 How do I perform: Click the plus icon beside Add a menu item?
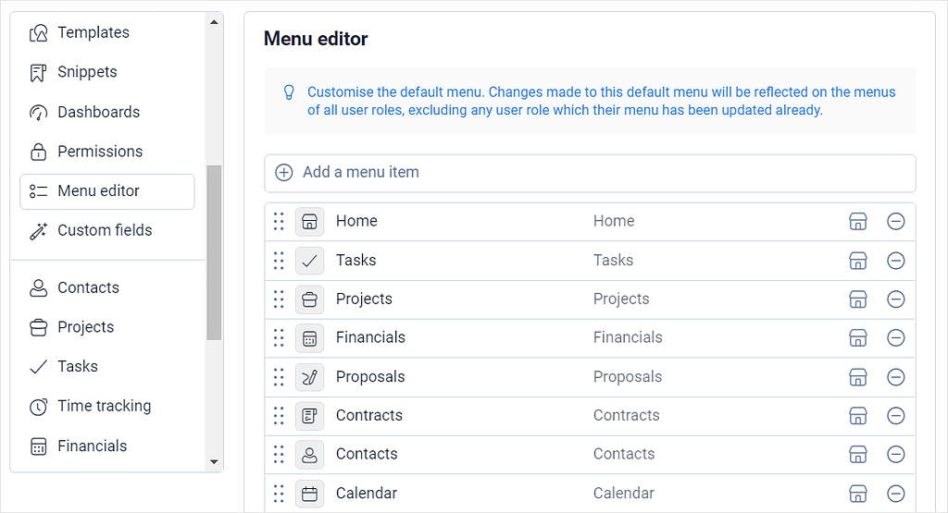(x=284, y=173)
